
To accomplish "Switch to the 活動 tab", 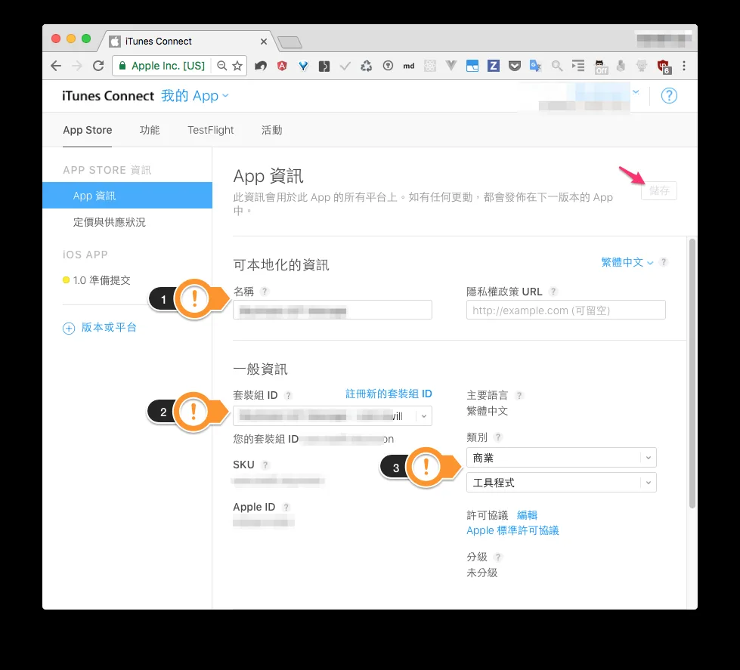I will coord(272,130).
